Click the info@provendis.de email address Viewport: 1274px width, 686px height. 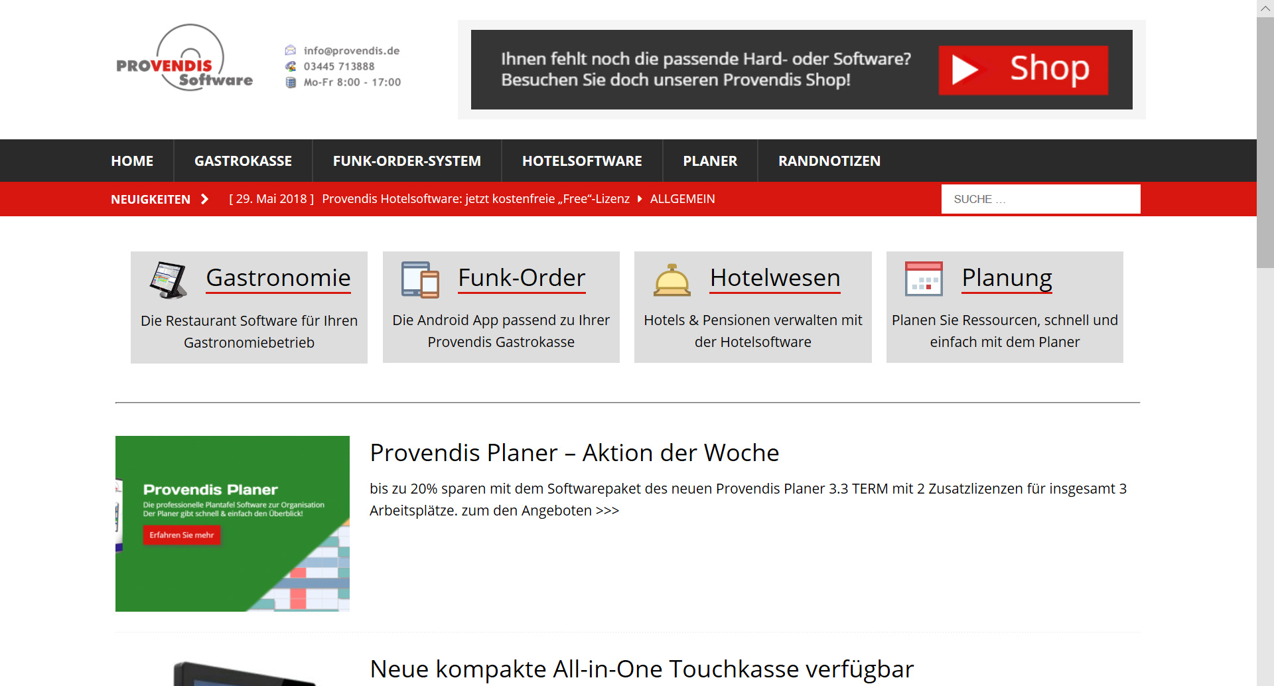tap(352, 50)
